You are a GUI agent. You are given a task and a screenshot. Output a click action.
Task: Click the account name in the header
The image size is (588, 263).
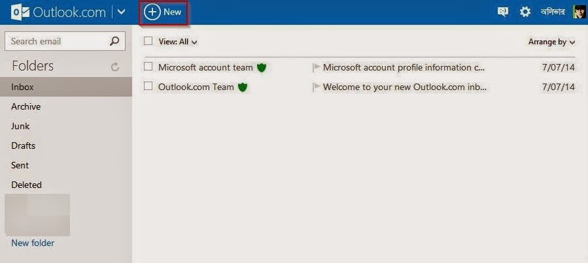pos(553,12)
